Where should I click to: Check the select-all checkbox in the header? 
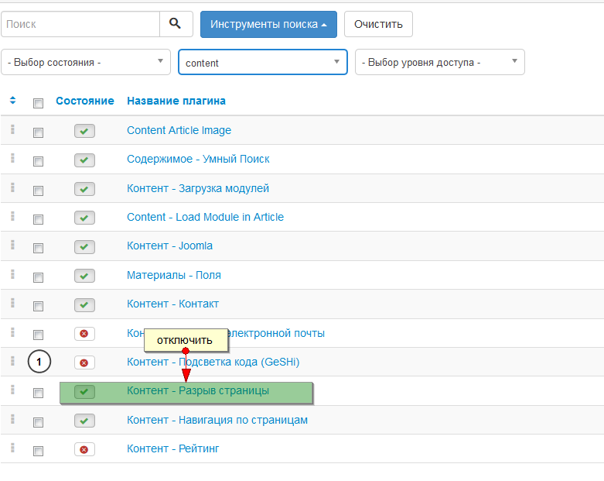coord(38,102)
